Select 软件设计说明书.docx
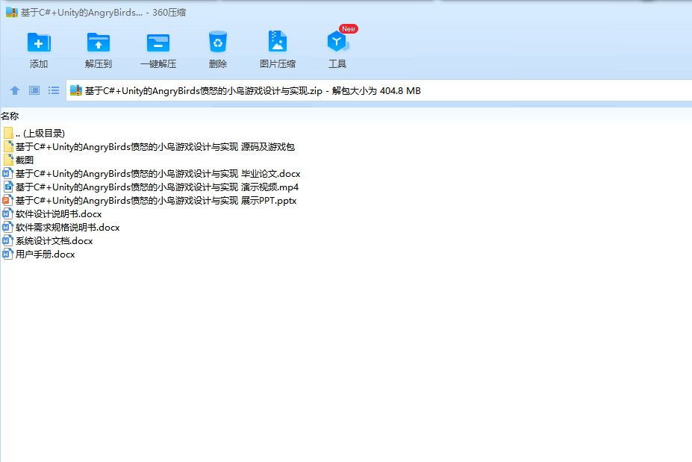This screenshot has height=462, width=692. coord(52,214)
